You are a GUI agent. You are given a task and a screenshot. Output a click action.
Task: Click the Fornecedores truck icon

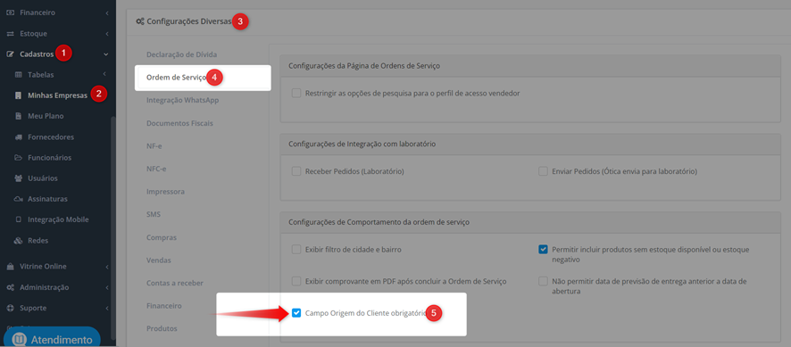(18, 137)
